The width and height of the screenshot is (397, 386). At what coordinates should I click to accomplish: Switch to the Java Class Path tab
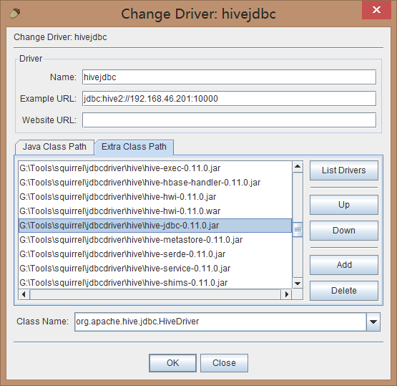coord(54,147)
